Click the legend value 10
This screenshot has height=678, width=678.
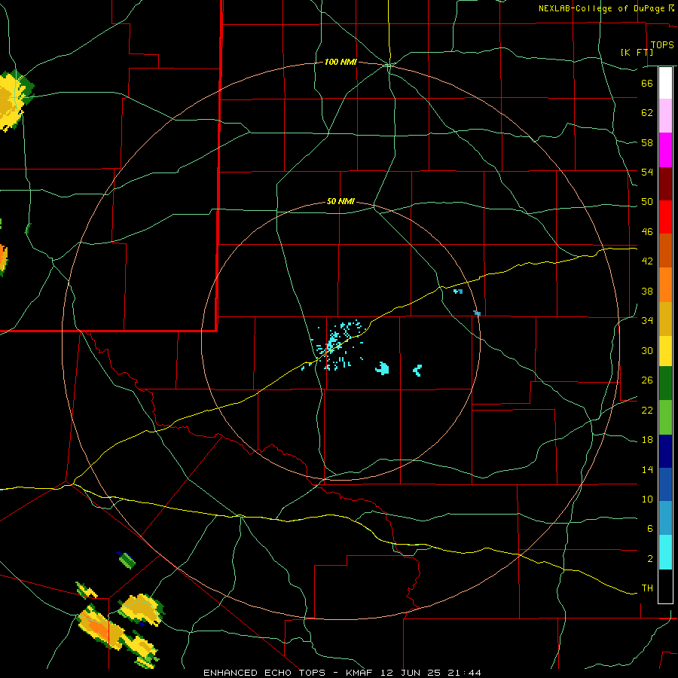(647, 499)
